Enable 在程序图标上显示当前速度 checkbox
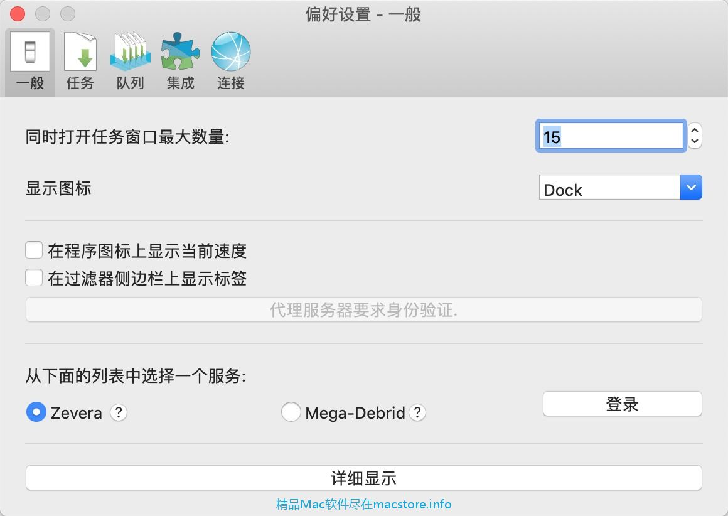 click(34, 251)
